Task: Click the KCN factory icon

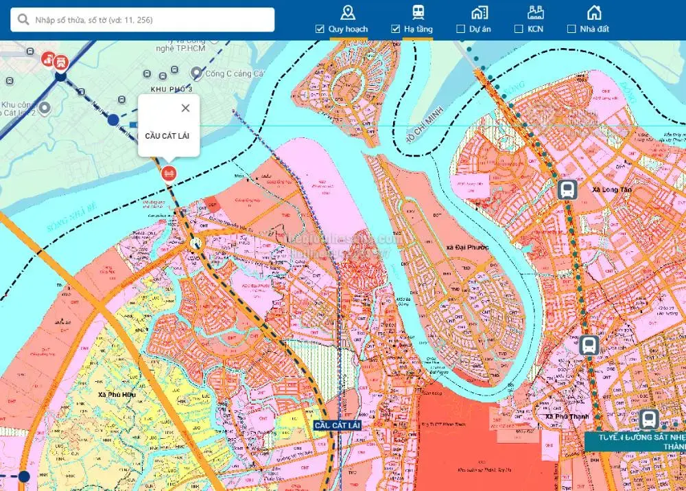Action: click(536, 12)
